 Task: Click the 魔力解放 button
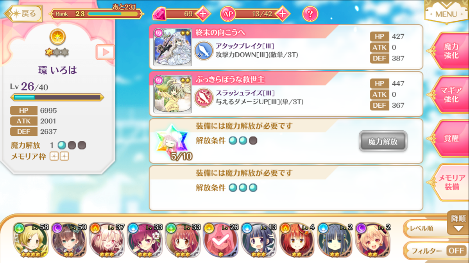pyautogui.click(x=383, y=141)
